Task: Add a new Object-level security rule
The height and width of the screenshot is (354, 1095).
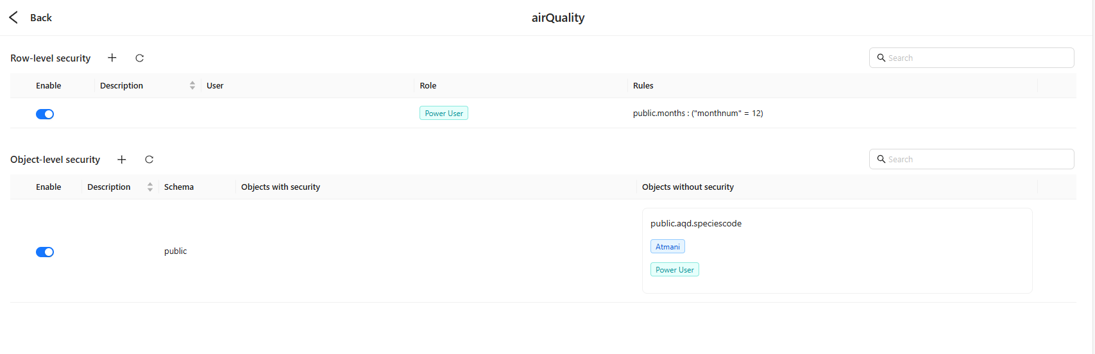Action: point(122,159)
